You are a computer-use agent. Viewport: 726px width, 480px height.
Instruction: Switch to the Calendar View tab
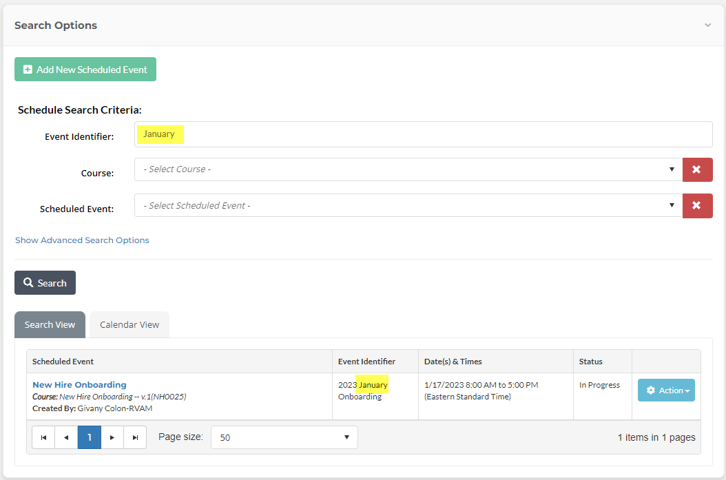129,324
